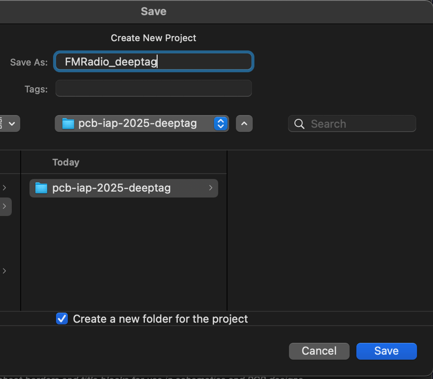Viewport: 433px width, 379px height.
Task: Click the blue Save button
Action: pos(386,351)
